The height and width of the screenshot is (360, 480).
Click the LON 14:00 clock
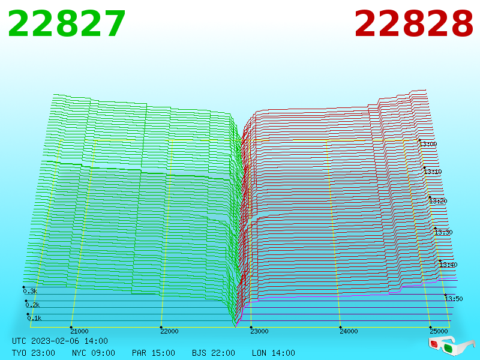click(x=274, y=353)
